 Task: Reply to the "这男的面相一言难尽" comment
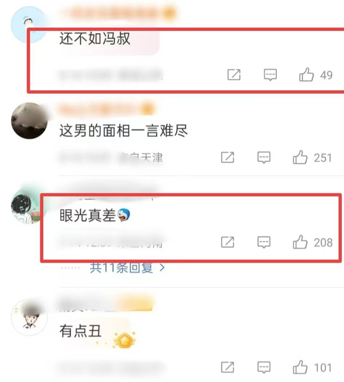[x=264, y=157]
